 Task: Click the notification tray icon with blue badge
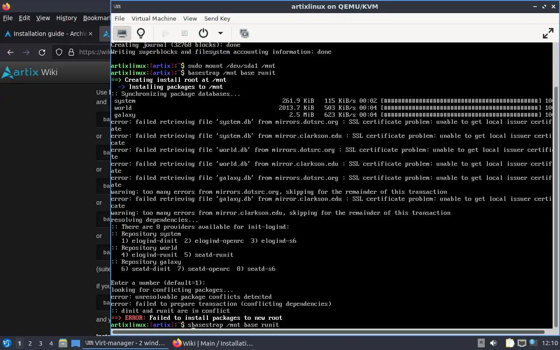click(x=533, y=343)
